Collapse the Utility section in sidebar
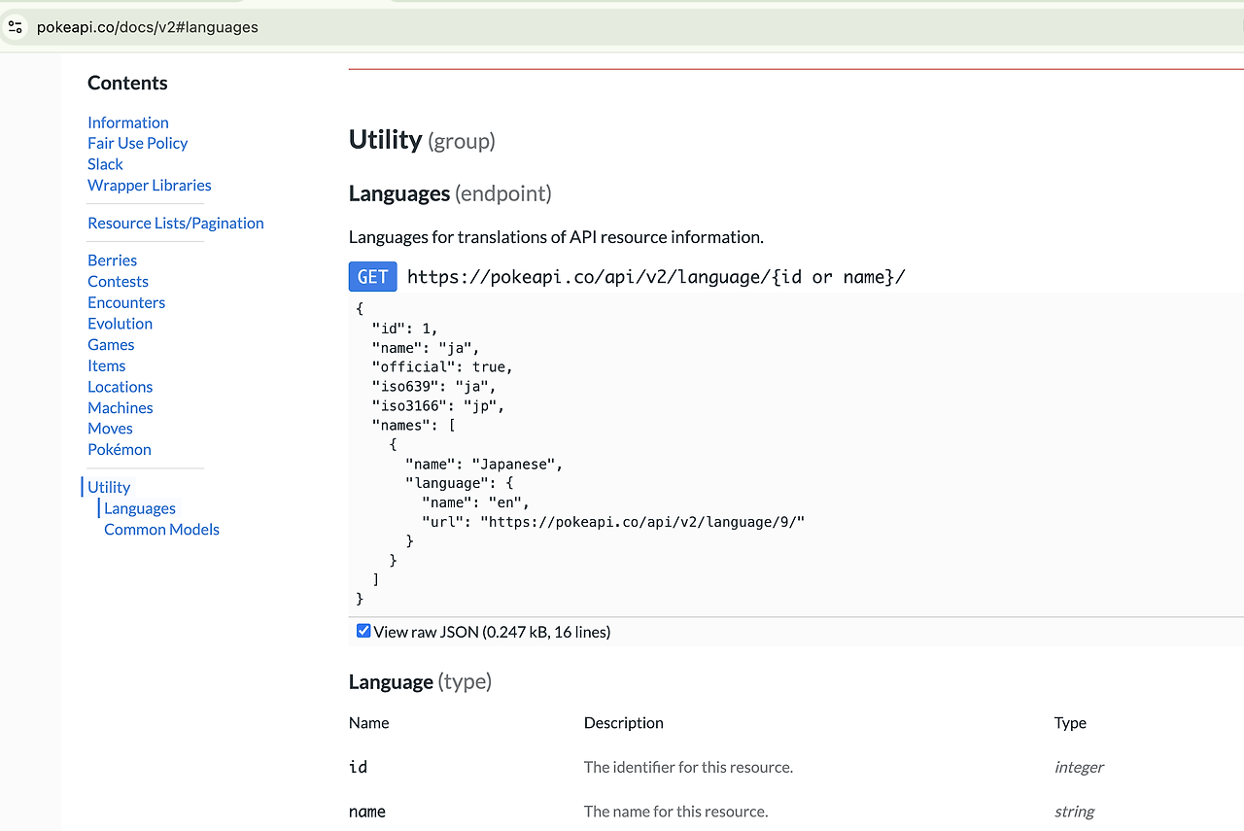 click(x=108, y=487)
